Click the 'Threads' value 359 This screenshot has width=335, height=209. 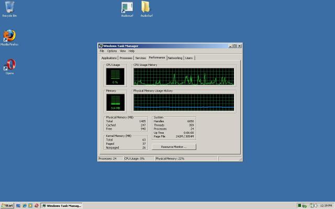192,125
